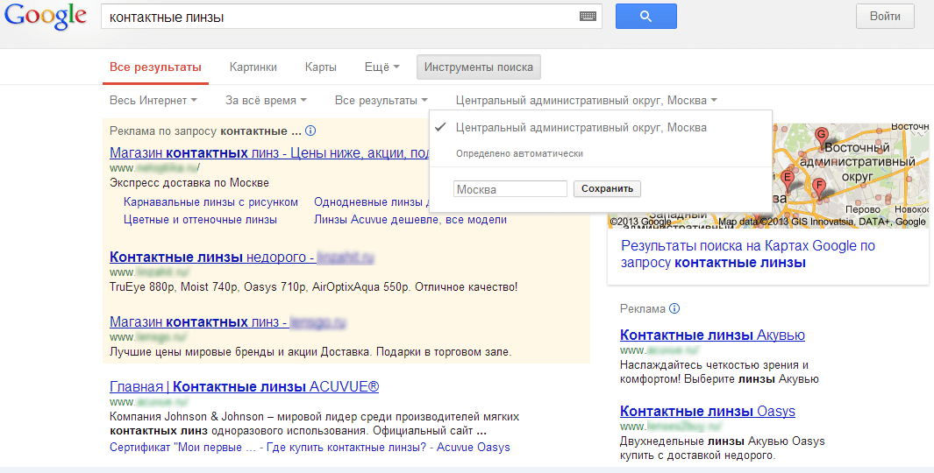Click the Google logo

click(x=46, y=17)
